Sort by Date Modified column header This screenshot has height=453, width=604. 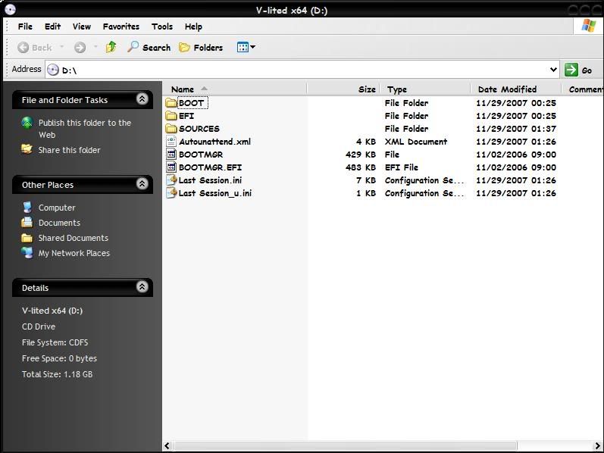[507, 89]
